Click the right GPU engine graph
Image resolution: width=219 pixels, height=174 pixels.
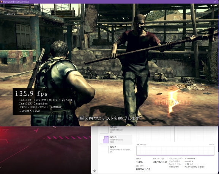195,134
